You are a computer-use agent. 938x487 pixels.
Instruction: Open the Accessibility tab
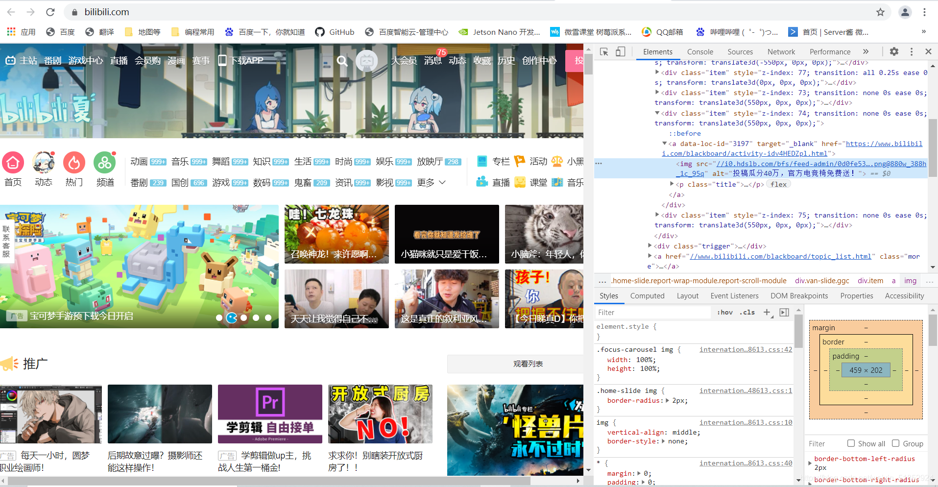904,296
